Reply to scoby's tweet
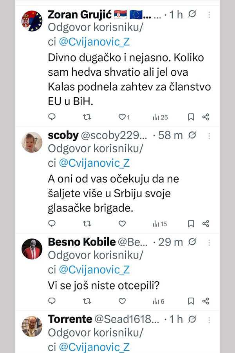The image size is (235, 353). click(x=52, y=224)
